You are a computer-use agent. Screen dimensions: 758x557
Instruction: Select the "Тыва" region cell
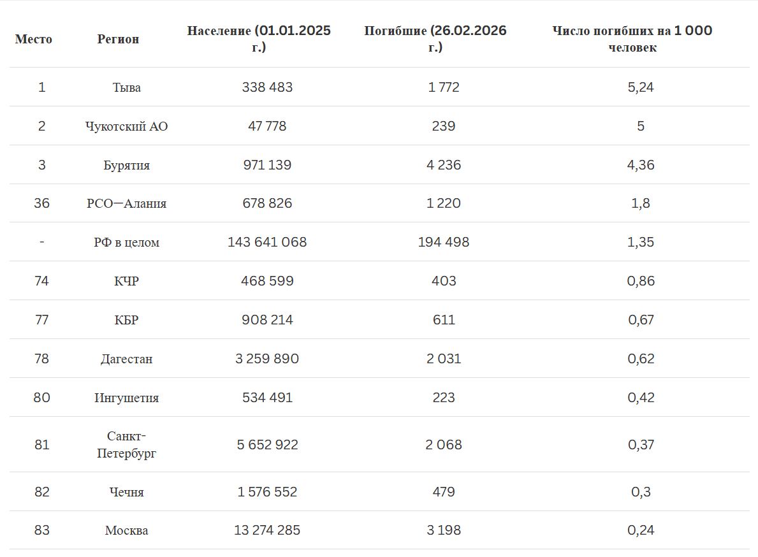coord(127,87)
